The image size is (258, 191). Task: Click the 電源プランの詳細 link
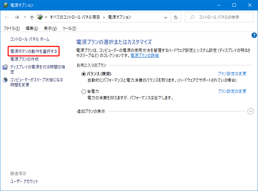tap(145, 56)
